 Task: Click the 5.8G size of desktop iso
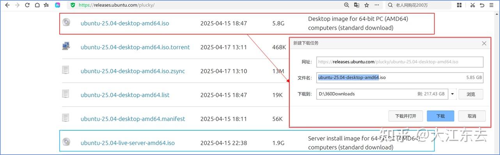pyautogui.click(x=278, y=23)
